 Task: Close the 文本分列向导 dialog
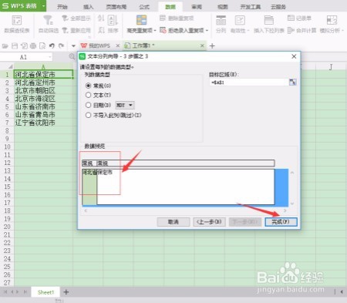[x=294, y=56]
